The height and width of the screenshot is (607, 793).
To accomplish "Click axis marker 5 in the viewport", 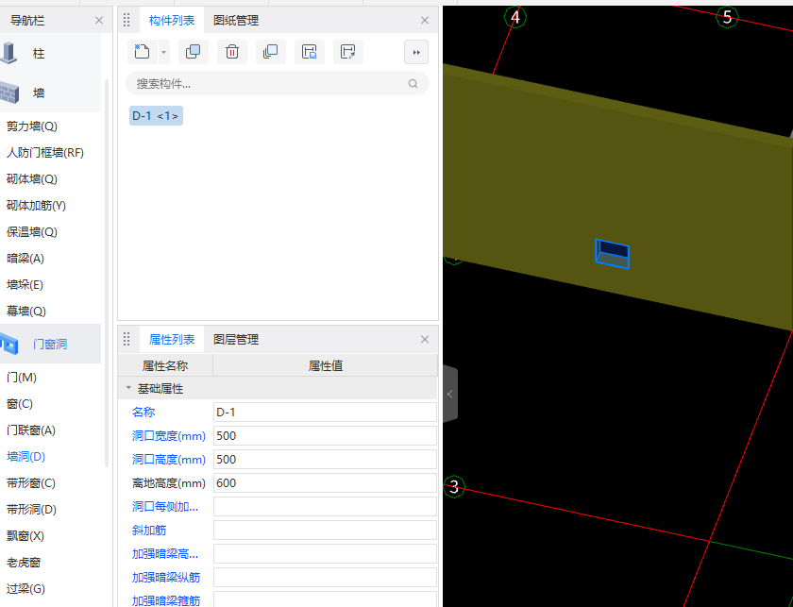I will click(x=727, y=17).
